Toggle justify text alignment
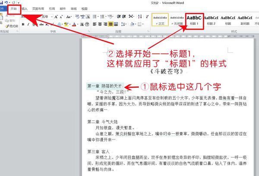 tap(110, 25)
